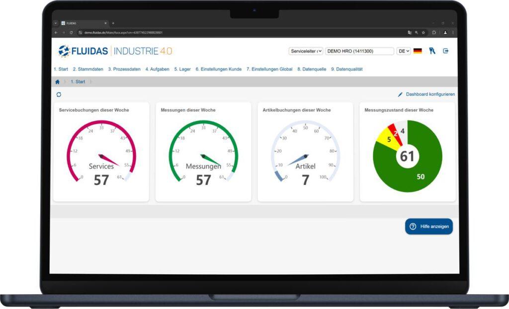Open the browser tab list dropdown arrow
Image resolution: width=509 pixels, height=309 pixels.
(56, 23)
